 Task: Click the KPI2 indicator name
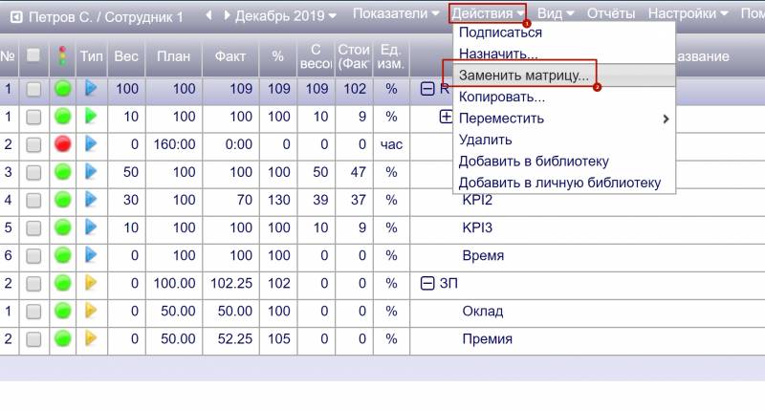pos(477,200)
